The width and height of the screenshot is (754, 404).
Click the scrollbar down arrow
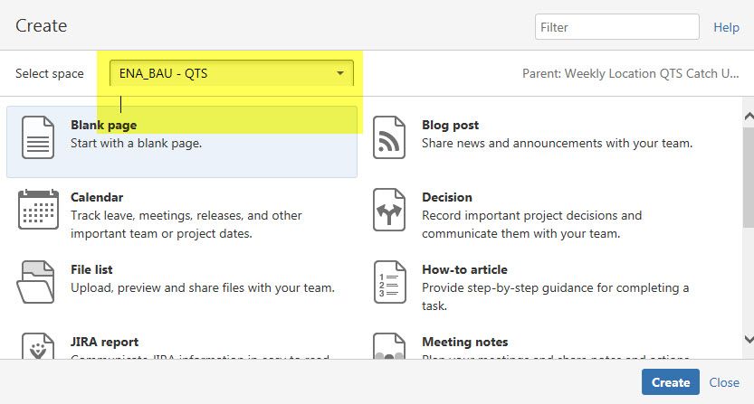(x=749, y=339)
